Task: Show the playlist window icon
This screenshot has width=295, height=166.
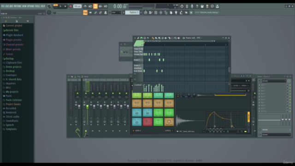Action: [146, 12]
